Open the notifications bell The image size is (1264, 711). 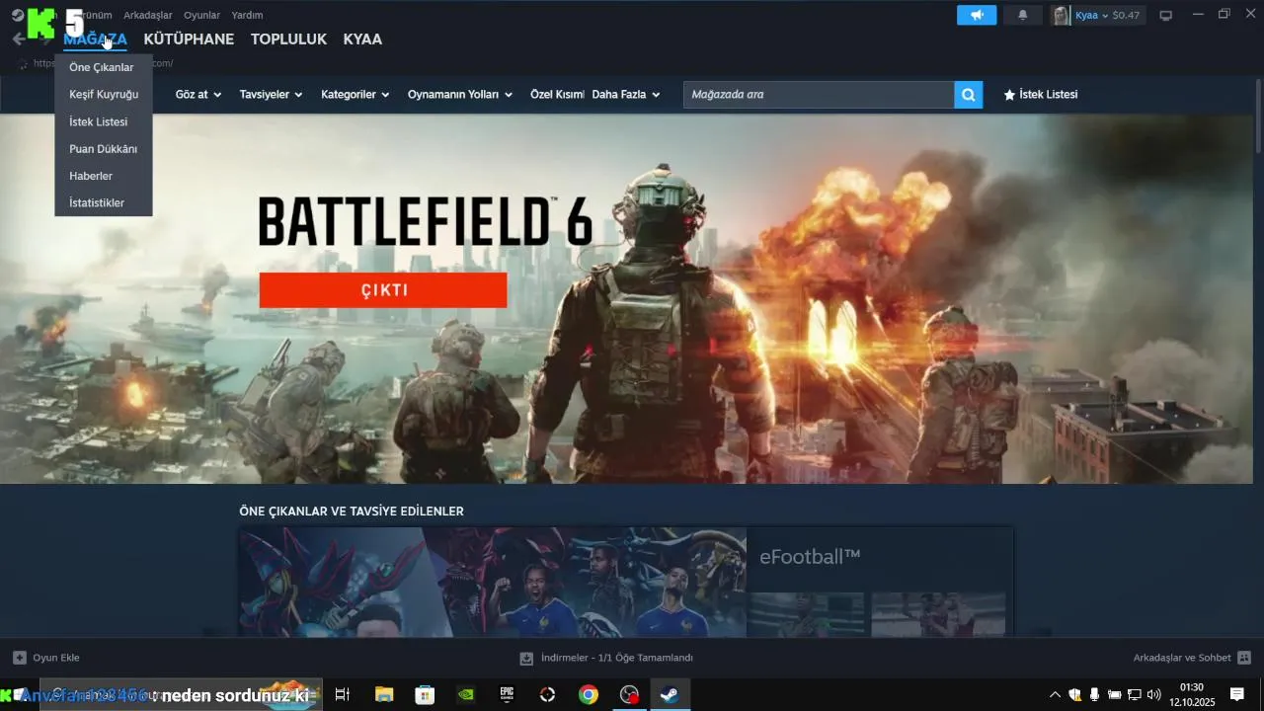tap(1023, 15)
